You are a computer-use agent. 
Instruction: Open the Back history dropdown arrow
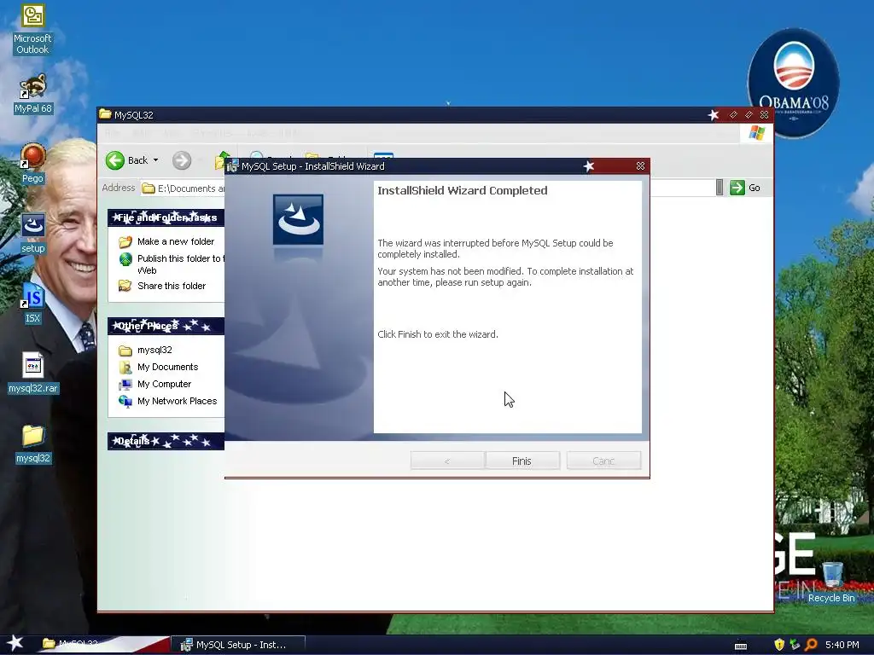tap(155, 160)
